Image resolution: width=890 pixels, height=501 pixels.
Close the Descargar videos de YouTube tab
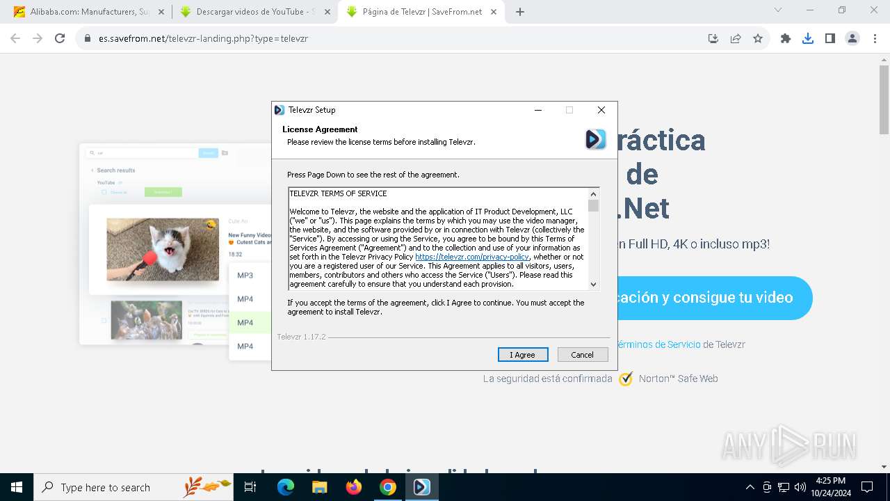(x=327, y=12)
